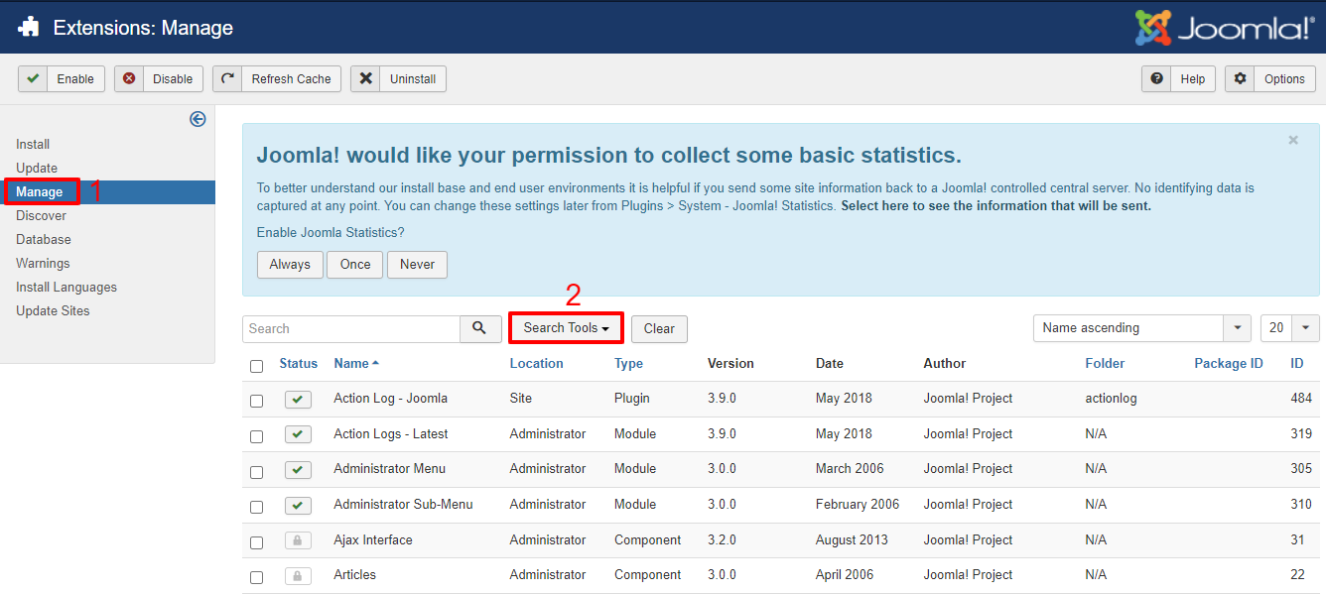The height and width of the screenshot is (594, 1326).
Task: Select the Administrator Sub-Menu row checkbox
Action: pyautogui.click(x=257, y=507)
